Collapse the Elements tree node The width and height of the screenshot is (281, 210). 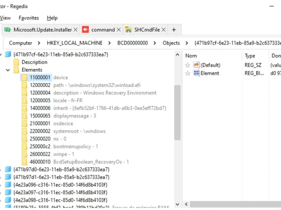coord(8,70)
